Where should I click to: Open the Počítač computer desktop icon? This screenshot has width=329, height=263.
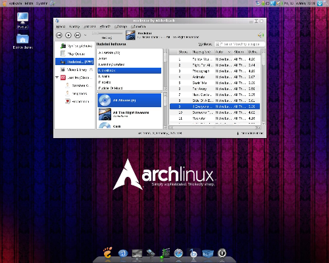click(23, 20)
